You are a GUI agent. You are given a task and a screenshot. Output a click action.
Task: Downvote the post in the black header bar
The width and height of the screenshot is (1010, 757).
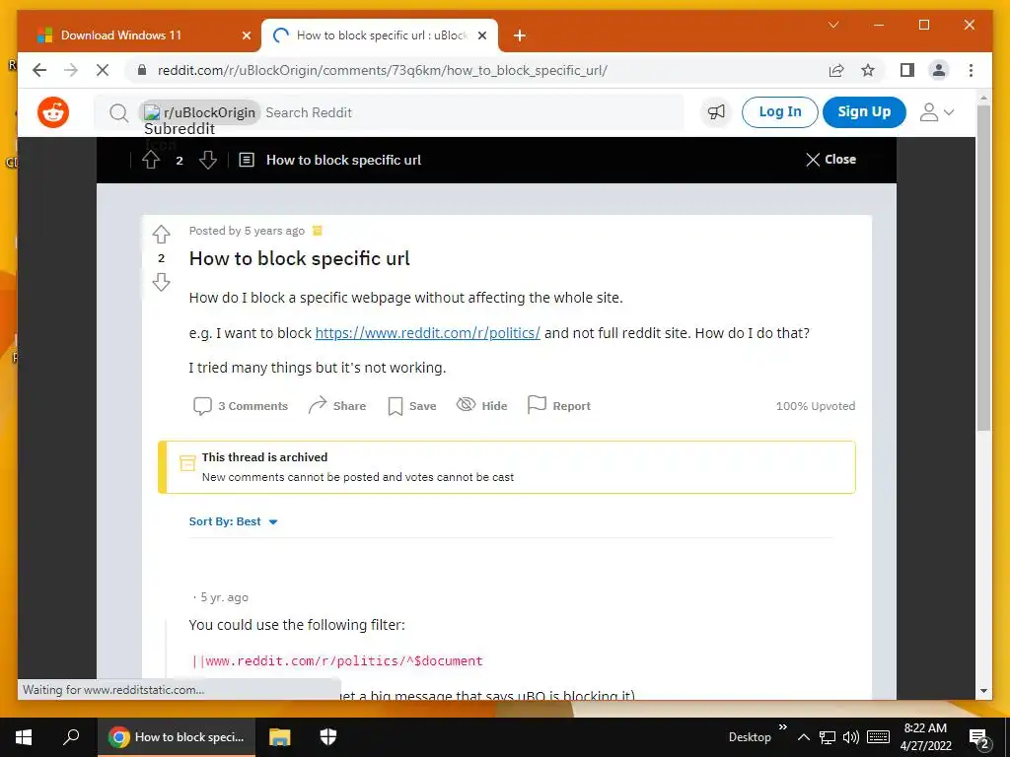(207, 160)
